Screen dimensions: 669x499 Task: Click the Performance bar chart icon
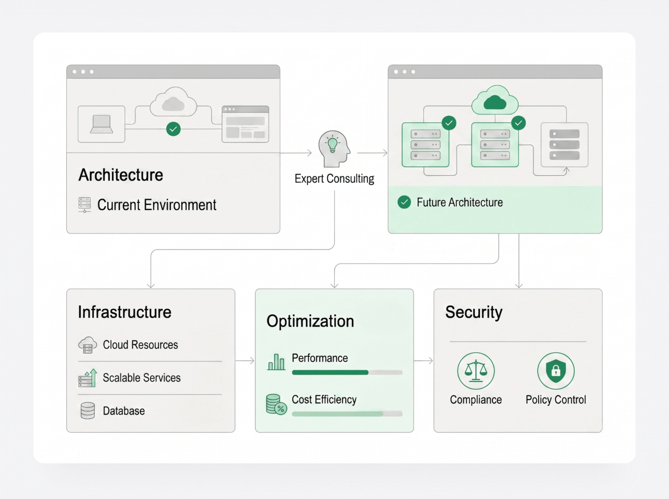276,362
